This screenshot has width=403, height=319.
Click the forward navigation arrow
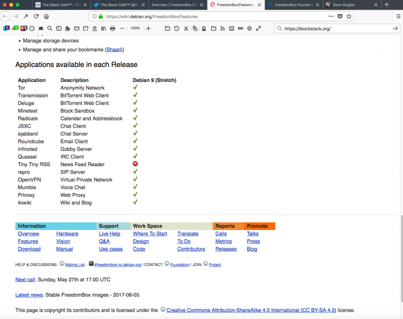pos(16,17)
